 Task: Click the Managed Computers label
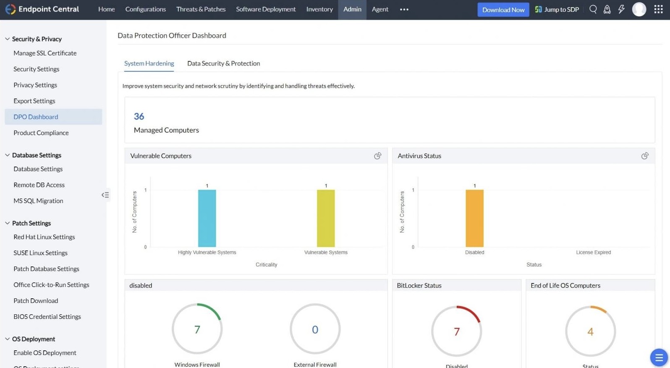point(166,130)
